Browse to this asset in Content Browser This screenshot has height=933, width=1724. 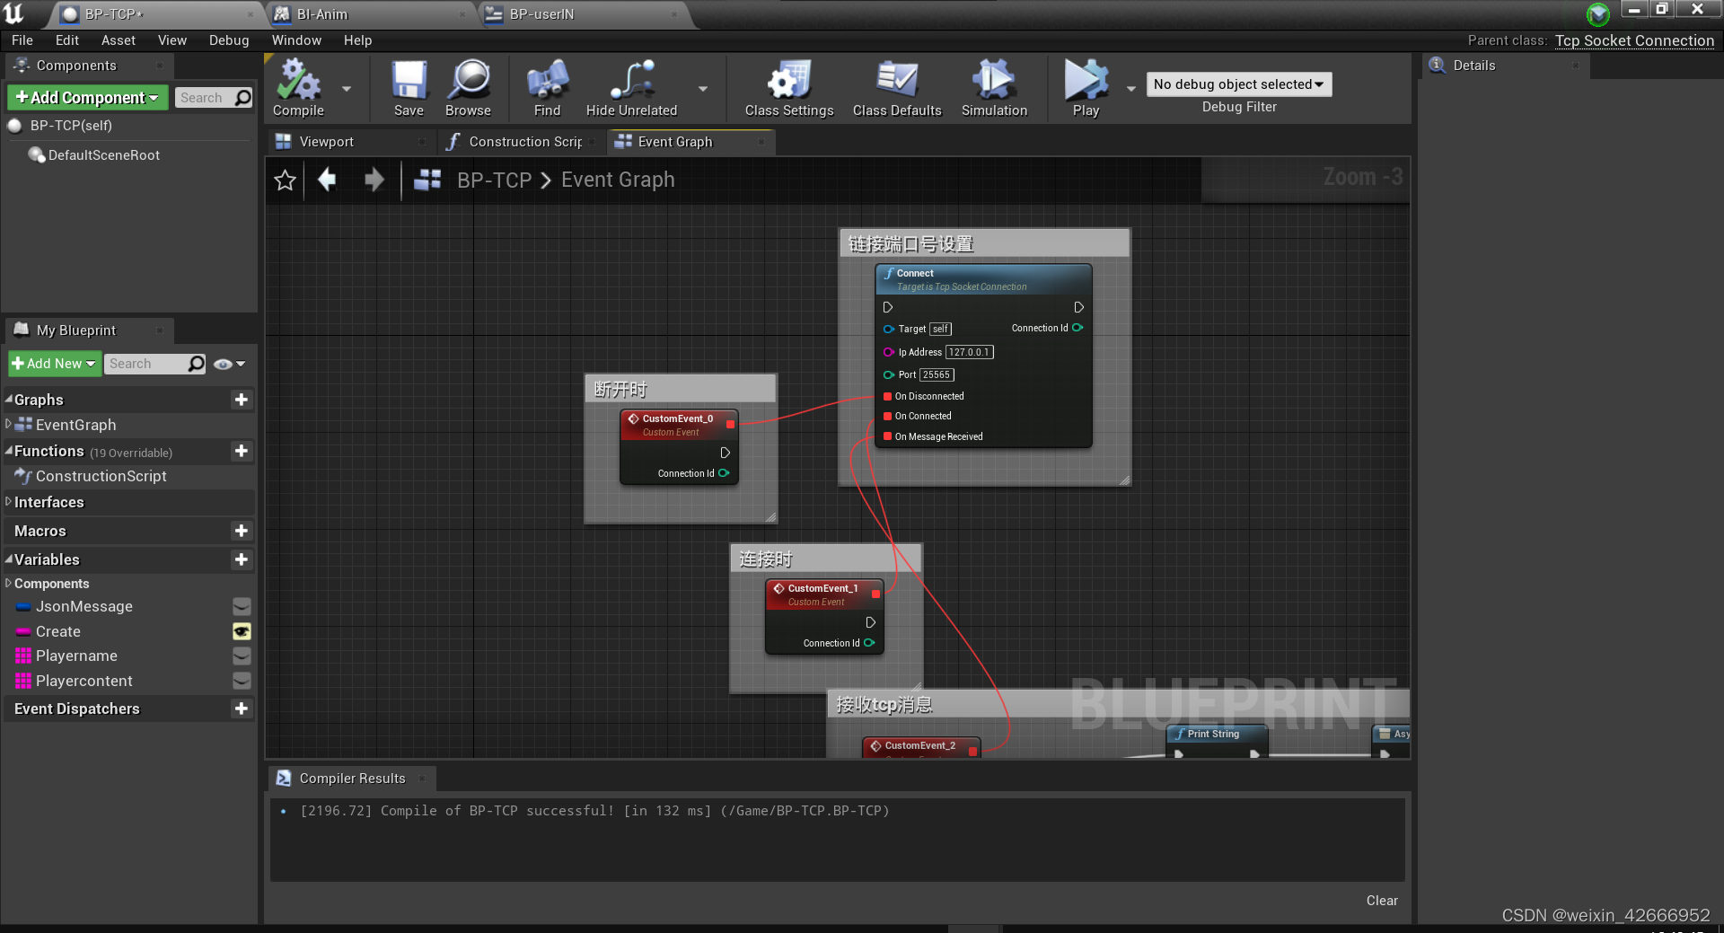468,87
